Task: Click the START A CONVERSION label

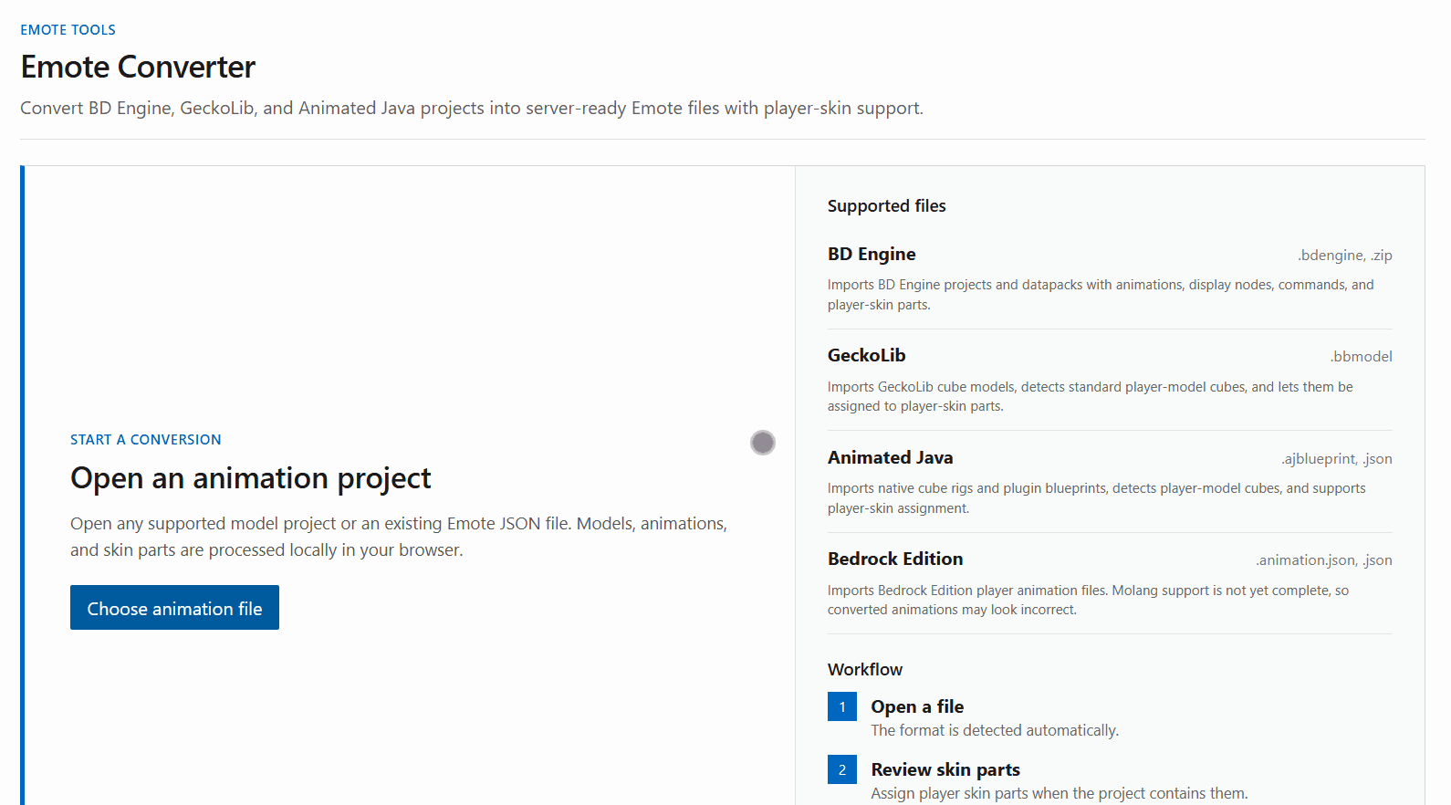Action: click(146, 440)
